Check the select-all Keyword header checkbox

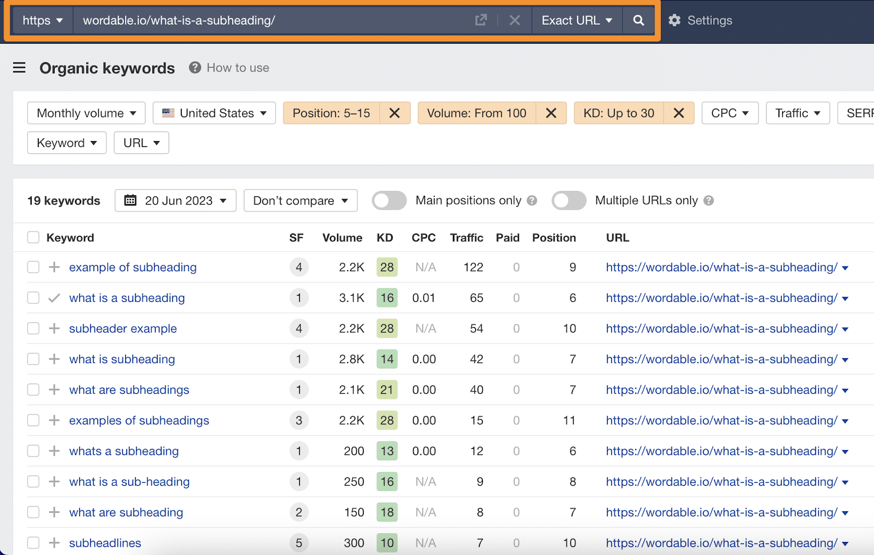pos(33,238)
